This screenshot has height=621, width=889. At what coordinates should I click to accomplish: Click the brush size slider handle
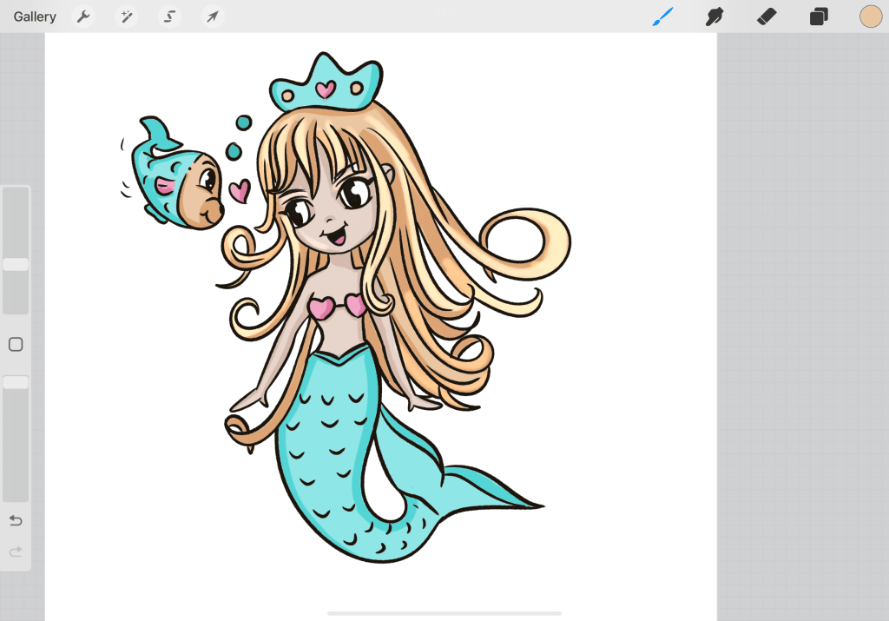coord(16,264)
